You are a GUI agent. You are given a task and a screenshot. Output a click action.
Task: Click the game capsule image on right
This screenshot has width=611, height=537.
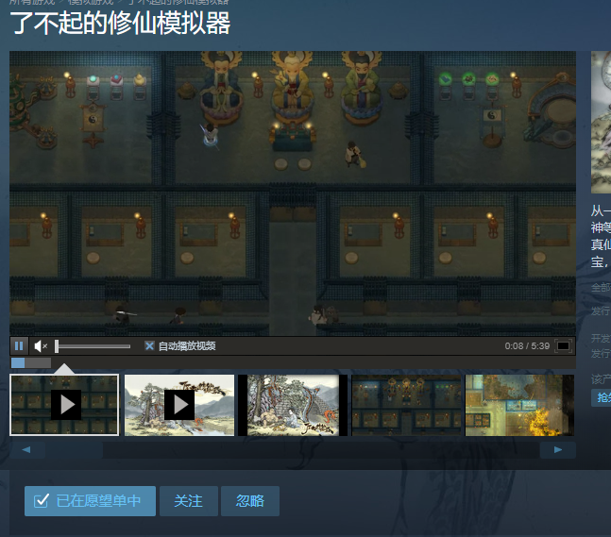point(601,122)
